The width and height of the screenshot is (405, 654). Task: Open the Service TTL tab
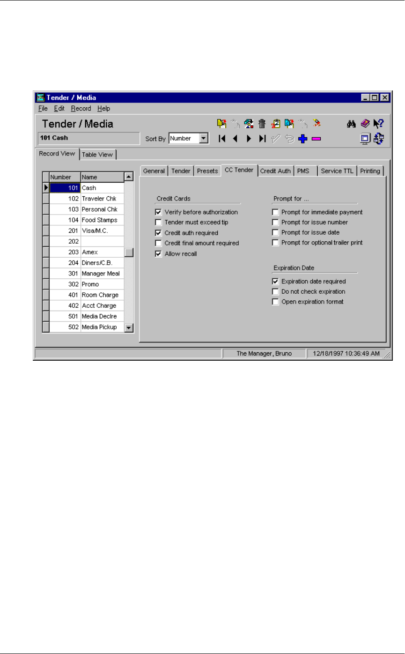point(338,171)
